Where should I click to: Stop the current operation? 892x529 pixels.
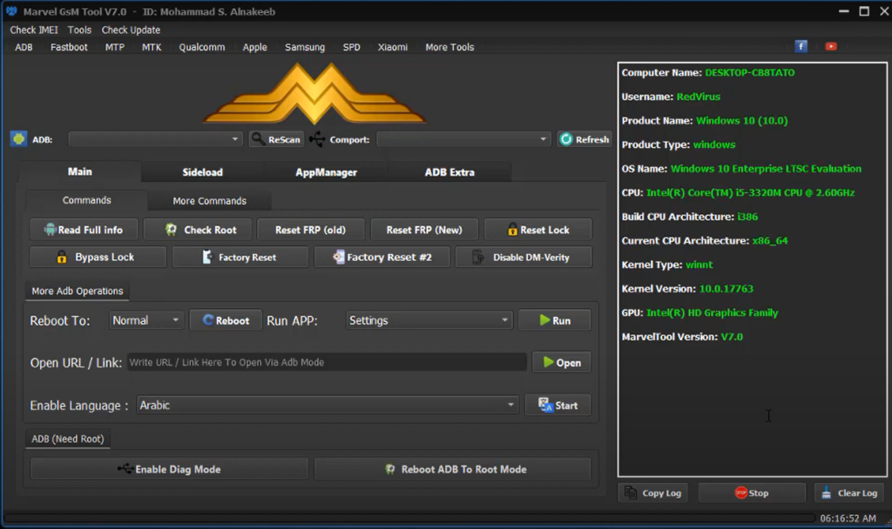[752, 492]
